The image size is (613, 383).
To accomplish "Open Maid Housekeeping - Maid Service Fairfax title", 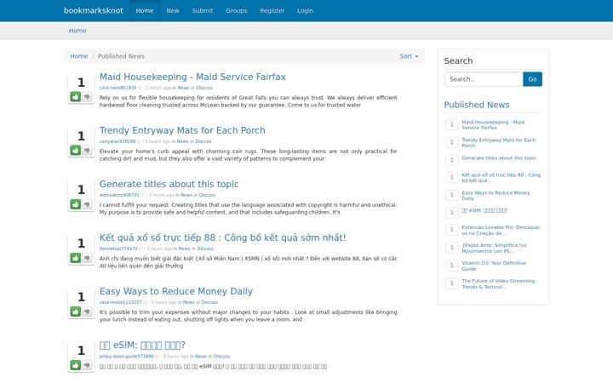I will click(x=192, y=77).
